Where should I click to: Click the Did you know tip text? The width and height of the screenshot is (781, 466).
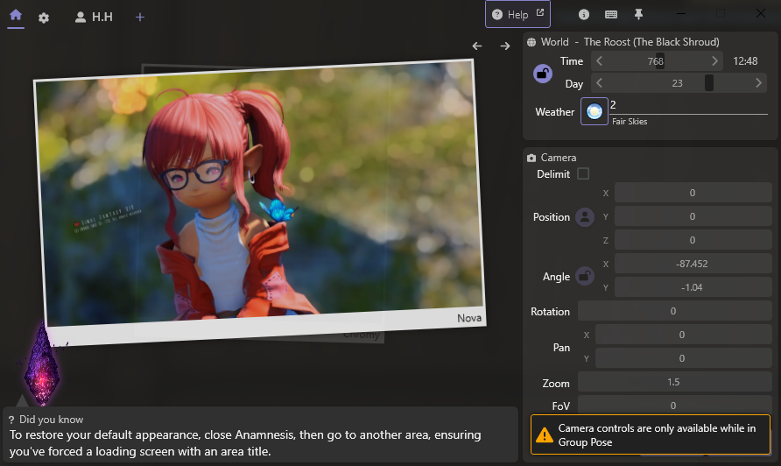click(245, 443)
